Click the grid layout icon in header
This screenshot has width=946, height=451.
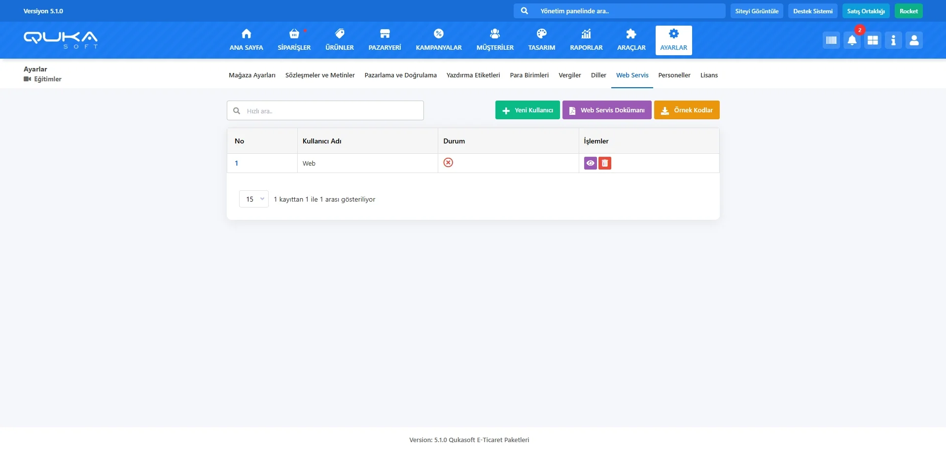pos(873,40)
